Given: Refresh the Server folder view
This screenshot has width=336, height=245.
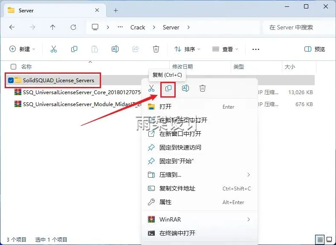Looking at the screenshot, I should (x=73, y=27).
